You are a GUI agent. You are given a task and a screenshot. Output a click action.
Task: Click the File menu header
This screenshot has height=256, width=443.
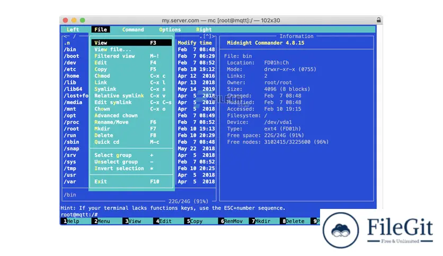[101, 30]
